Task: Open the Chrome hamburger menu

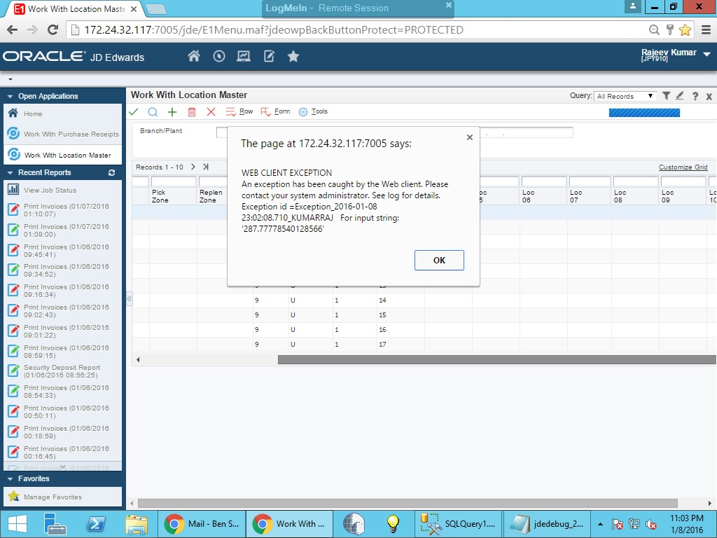Action: [x=706, y=29]
